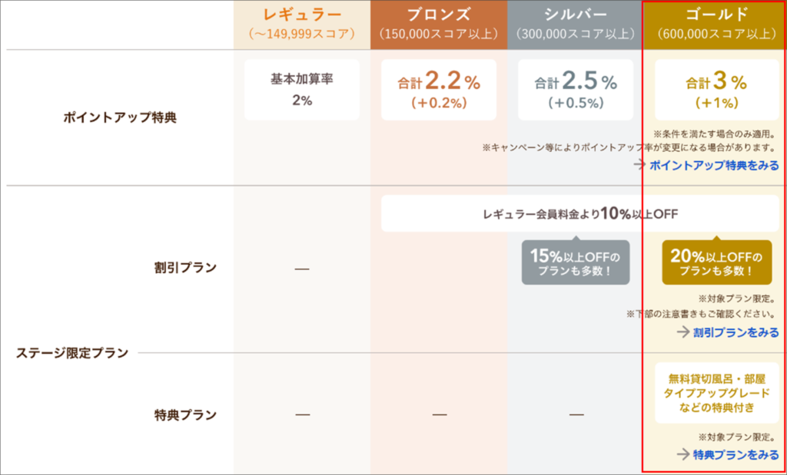The width and height of the screenshot is (787, 475).
Task: Click the gold 20%以上OFF badge
Action: pos(716,260)
